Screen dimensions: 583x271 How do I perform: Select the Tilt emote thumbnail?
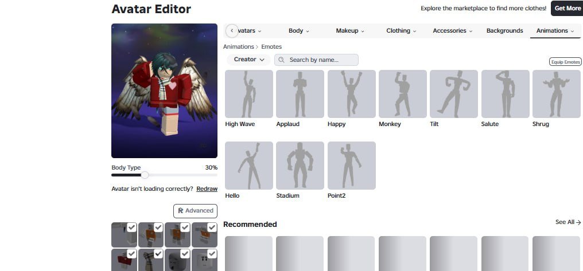pyautogui.click(x=454, y=94)
